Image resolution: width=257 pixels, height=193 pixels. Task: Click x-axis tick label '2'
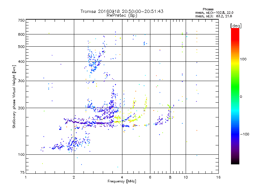click(x=74, y=177)
